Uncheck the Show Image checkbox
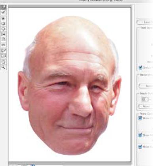The width and height of the screenshot is (153, 166). click(x=140, y=118)
